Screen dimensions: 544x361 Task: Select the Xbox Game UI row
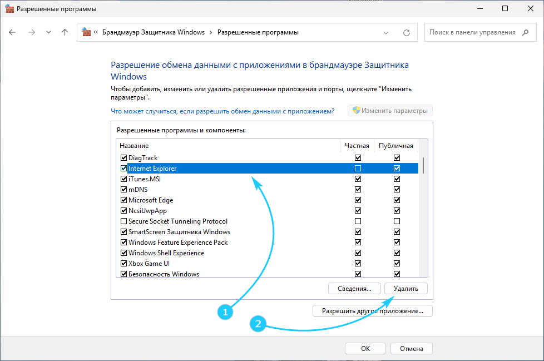268,264
